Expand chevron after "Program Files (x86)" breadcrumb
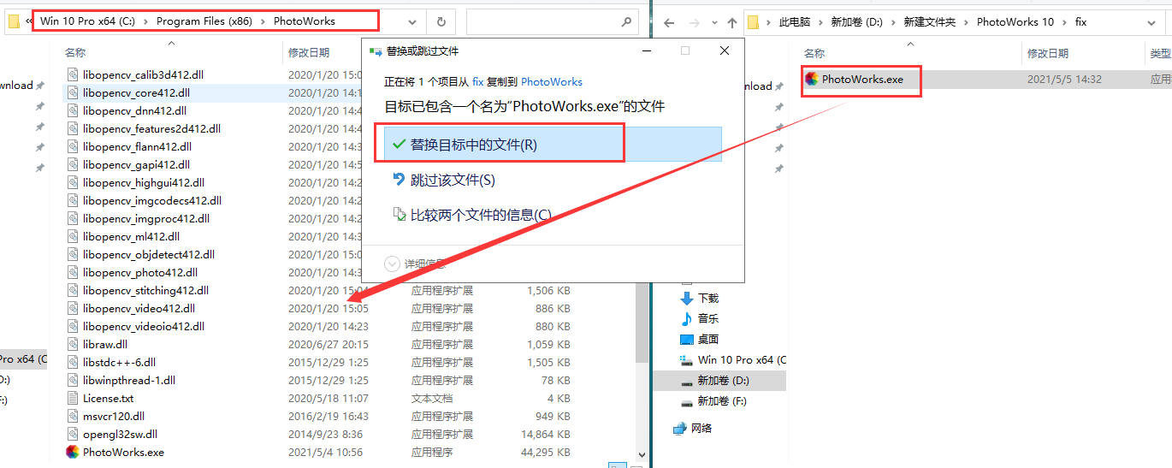Image resolution: width=1172 pixels, height=468 pixels. (x=263, y=21)
